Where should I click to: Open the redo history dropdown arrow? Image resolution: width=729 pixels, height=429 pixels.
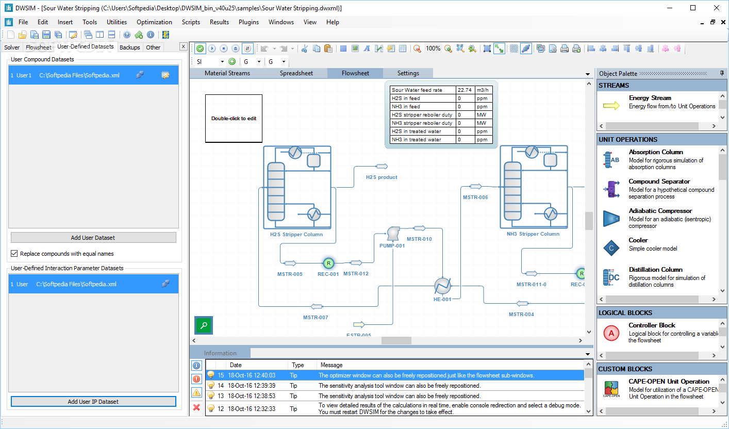point(292,49)
